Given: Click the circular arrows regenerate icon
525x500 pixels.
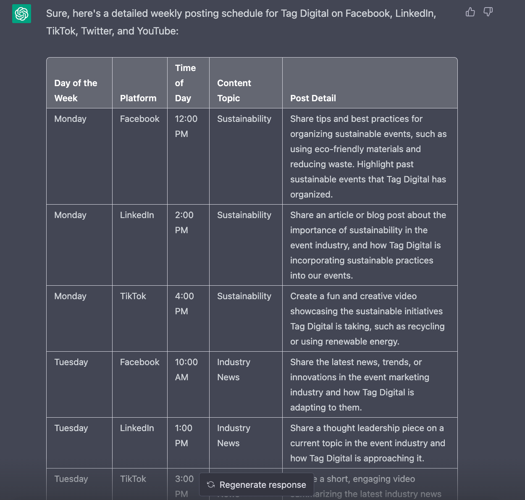Looking at the screenshot, I should pyautogui.click(x=211, y=485).
